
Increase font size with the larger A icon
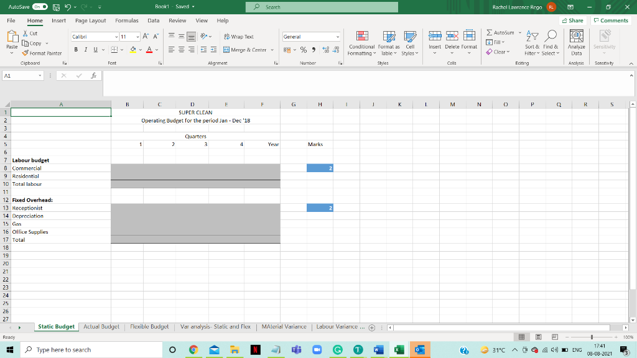(146, 37)
